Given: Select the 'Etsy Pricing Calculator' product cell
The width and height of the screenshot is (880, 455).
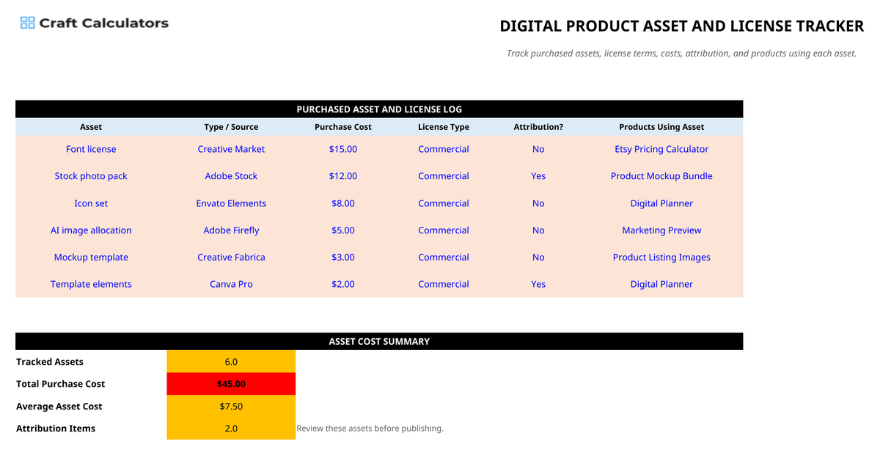Looking at the screenshot, I should pyautogui.click(x=661, y=149).
